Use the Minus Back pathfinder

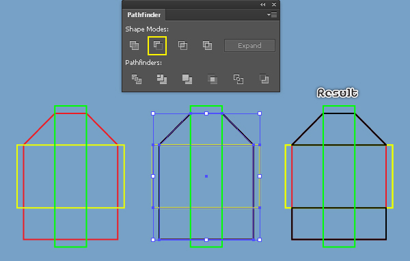click(264, 79)
